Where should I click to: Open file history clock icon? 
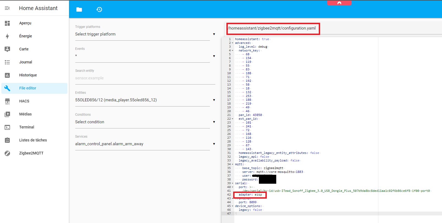[99, 9]
